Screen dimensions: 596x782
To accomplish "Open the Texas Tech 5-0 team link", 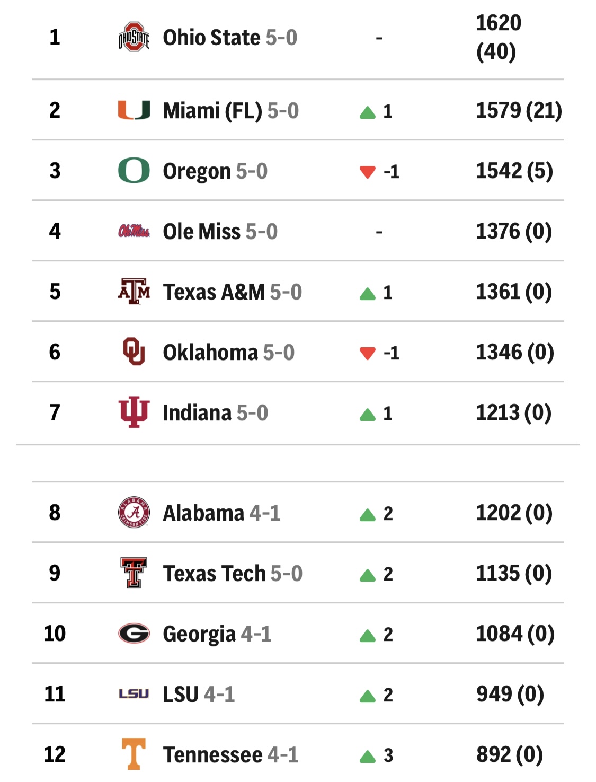I will pos(233,574).
